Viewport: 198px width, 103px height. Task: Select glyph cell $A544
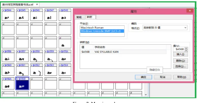tap(8, 15)
